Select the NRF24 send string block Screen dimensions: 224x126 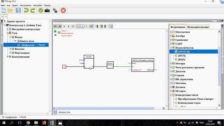(142, 65)
